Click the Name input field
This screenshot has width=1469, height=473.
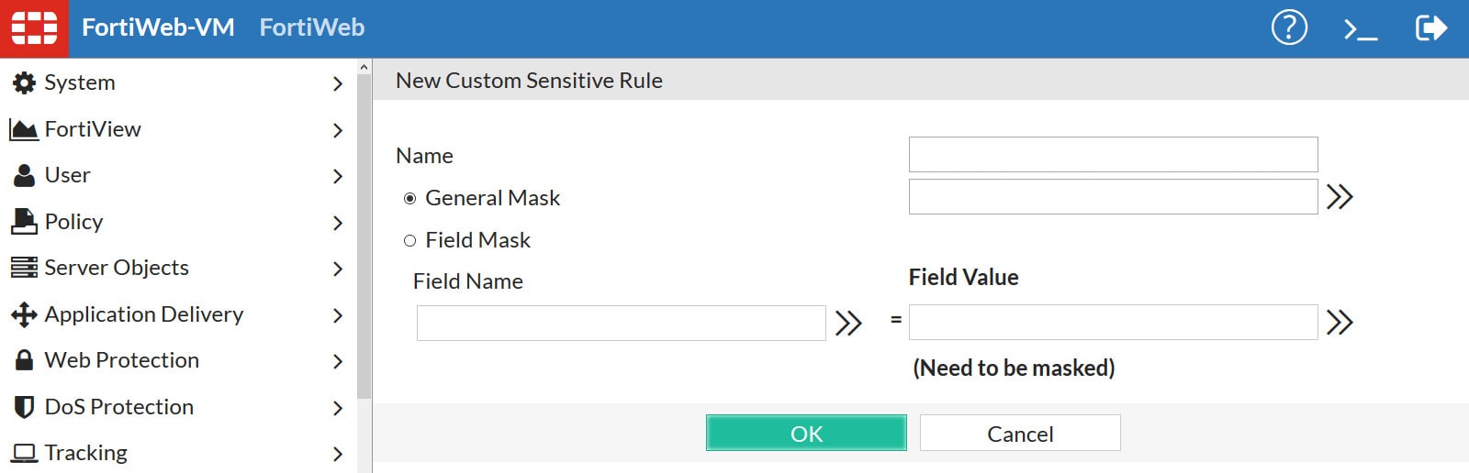click(1113, 155)
